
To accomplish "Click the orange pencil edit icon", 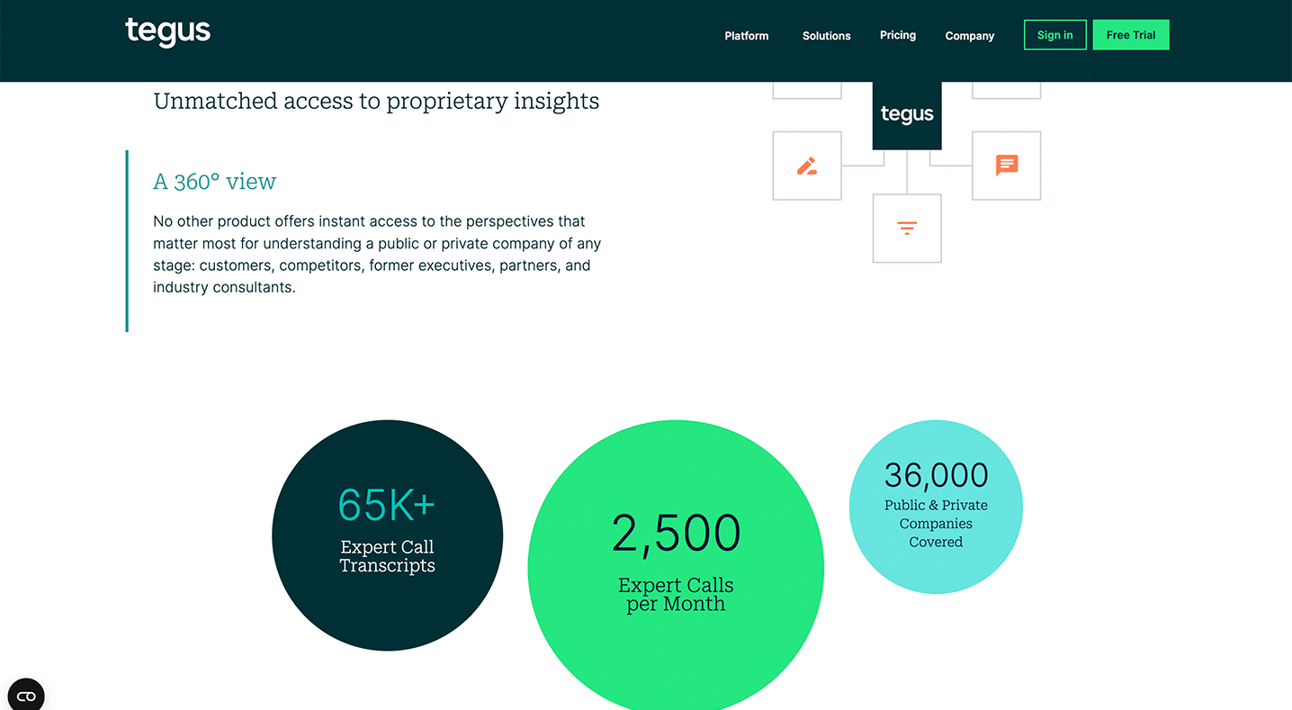I will pyautogui.click(x=807, y=166).
